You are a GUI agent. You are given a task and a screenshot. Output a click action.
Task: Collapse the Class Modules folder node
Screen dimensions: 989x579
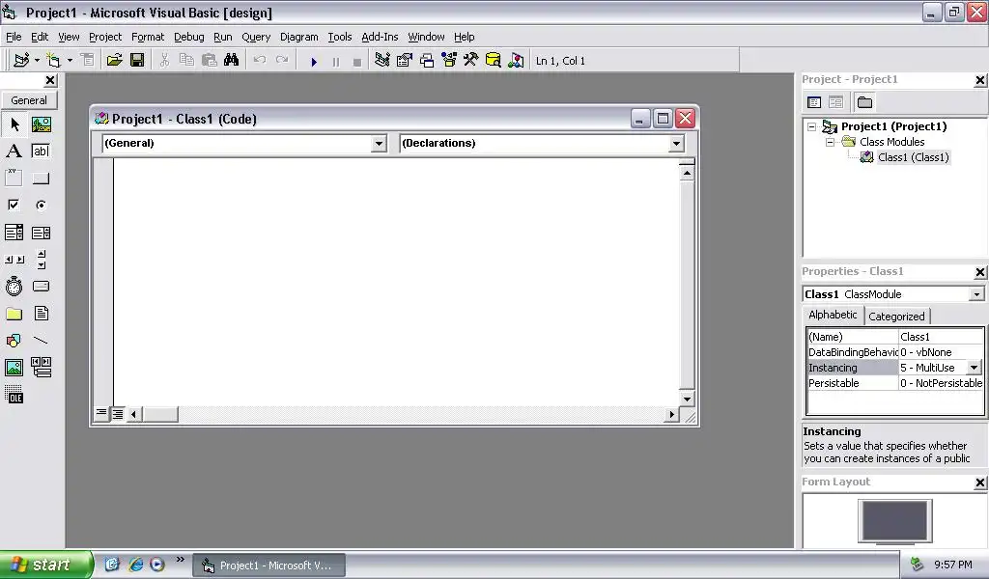tap(830, 143)
